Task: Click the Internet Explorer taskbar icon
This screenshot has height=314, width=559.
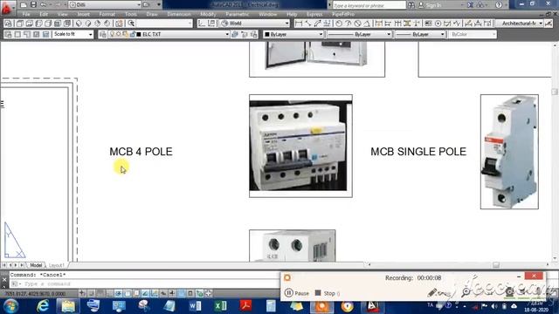Action: [43, 306]
